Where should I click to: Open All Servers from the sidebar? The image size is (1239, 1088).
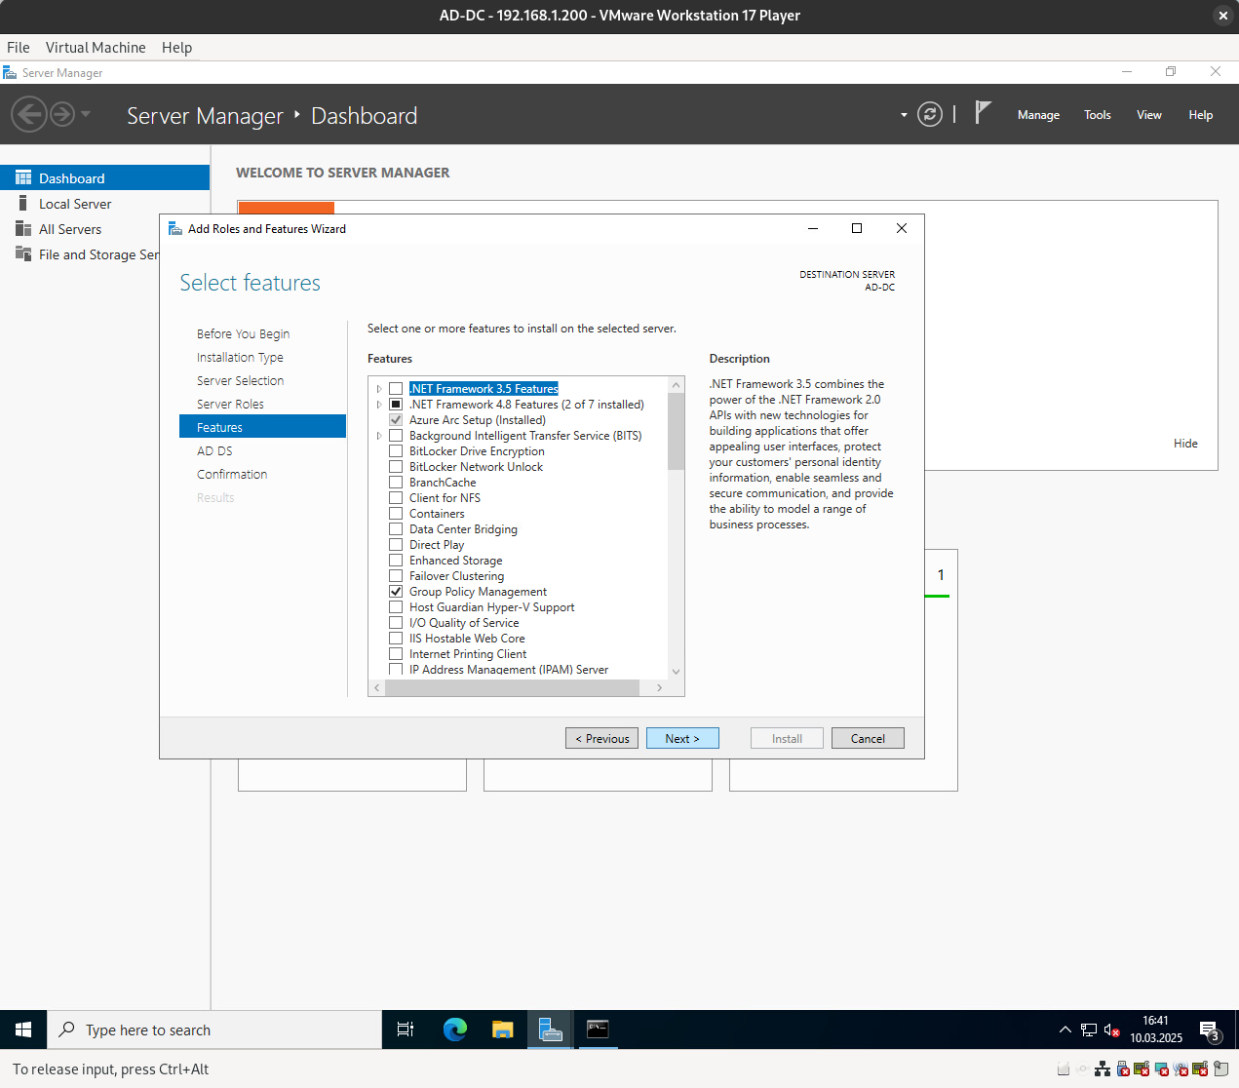tap(69, 229)
